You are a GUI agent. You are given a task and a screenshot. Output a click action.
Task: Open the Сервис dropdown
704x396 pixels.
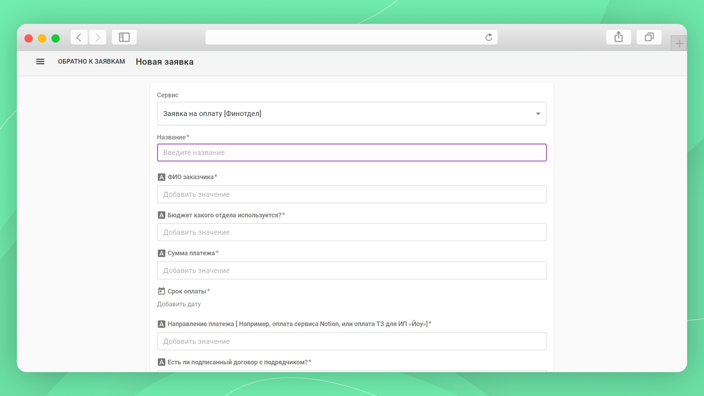(352, 114)
